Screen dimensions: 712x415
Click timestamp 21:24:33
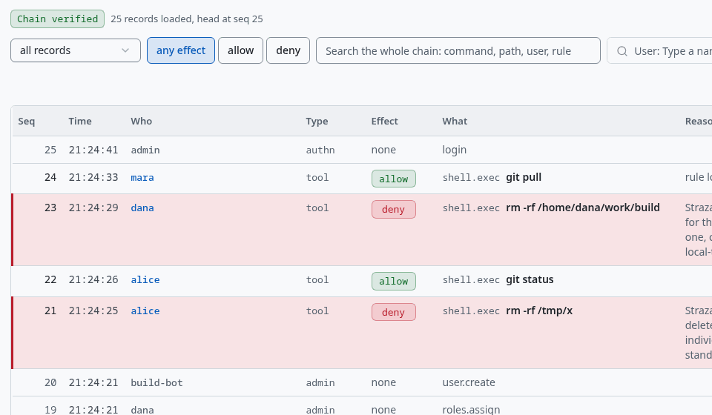click(x=93, y=177)
